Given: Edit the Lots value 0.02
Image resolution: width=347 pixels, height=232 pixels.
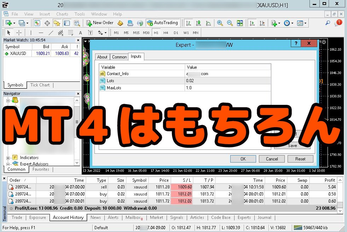Looking at the screenshot, I should (x=228, y=81).
